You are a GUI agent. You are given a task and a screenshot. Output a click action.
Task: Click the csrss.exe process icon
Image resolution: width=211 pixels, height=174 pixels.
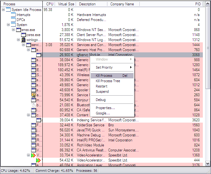[x=24, y=35]
